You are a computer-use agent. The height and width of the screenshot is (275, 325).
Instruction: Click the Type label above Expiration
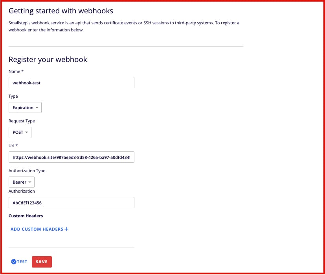click(13, 96)
